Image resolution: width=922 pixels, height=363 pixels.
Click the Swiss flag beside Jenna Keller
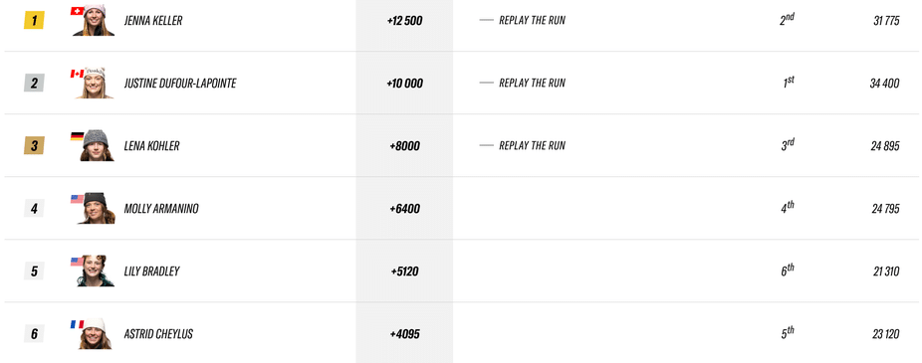click(x=77, y=11)
